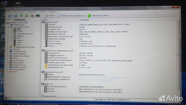The width and height of the screenshot is (186, 105).
Task: Open the Файл menu
Action: tap(9, 12)
